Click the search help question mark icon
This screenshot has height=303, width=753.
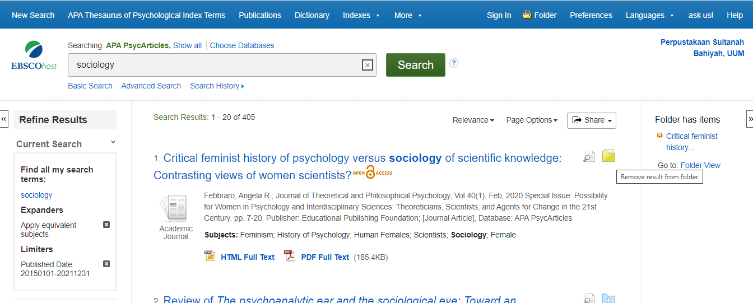[454, 63]
